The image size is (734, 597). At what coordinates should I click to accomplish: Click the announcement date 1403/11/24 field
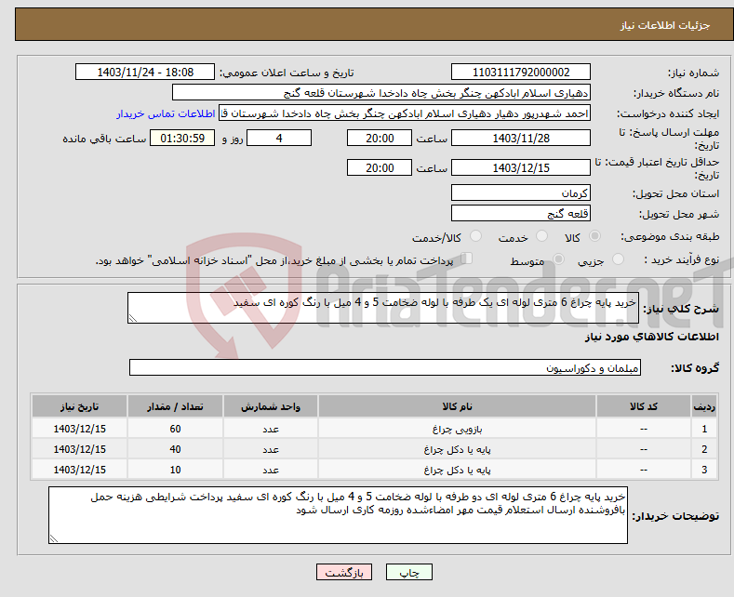point(145,72)
